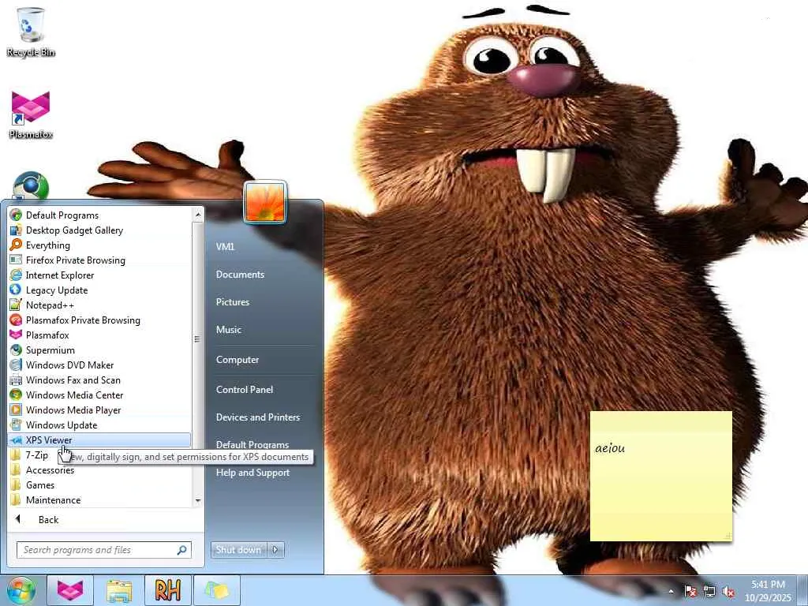The height and width of the screenshot is (606, 808).
Task: Click the Start orb button
Action: click(x=21, y=590)
